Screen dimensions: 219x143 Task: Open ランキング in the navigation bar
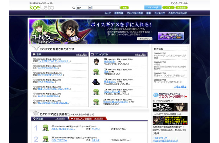click(x=159, y=13)
